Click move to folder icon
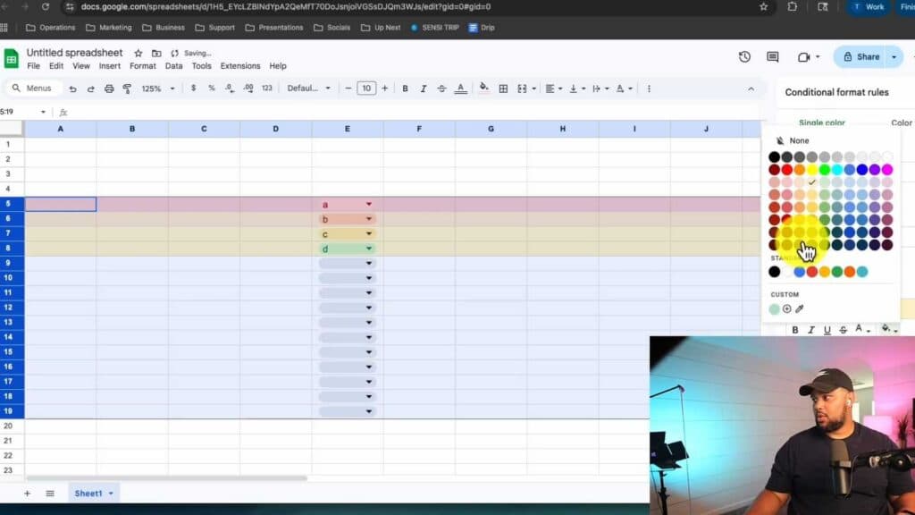The height and width of the screenshot is (515, 915). tap(156, 53)
